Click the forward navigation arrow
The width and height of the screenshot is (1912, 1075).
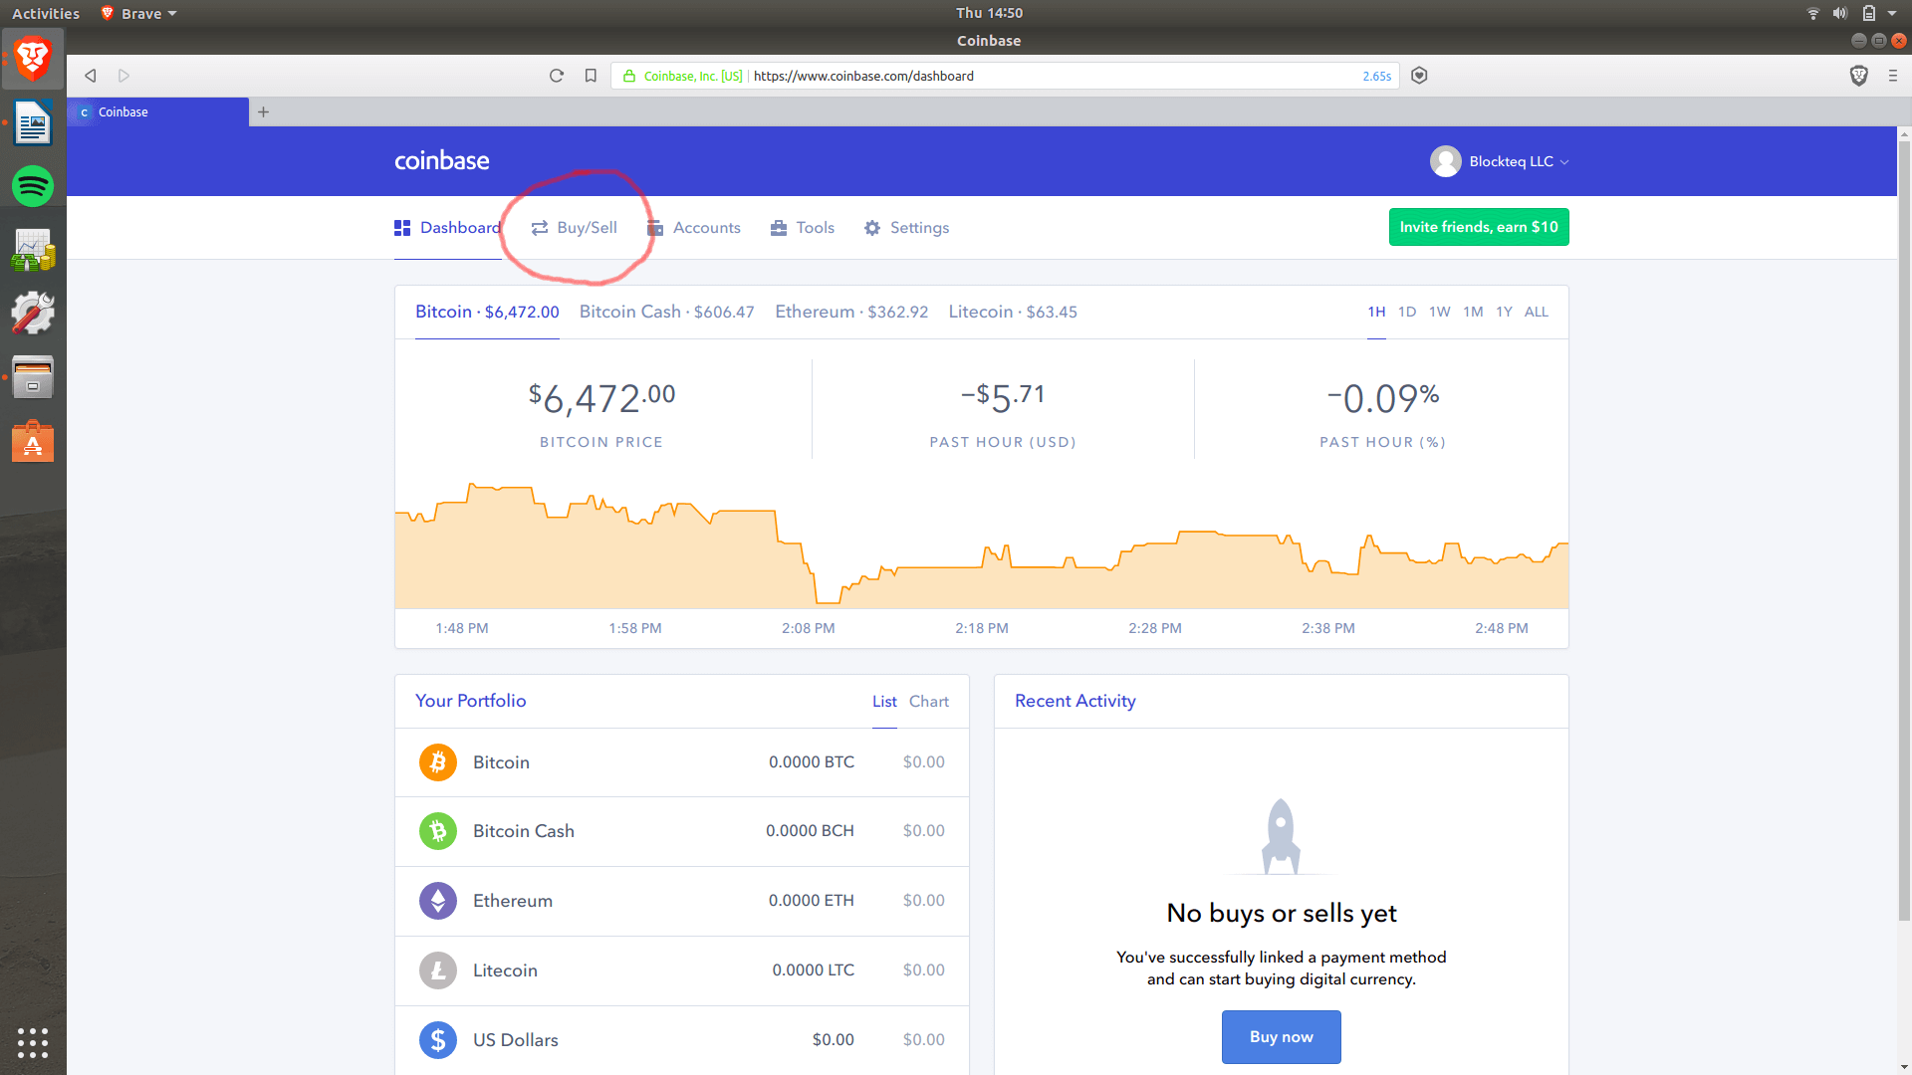coord(123,76)
